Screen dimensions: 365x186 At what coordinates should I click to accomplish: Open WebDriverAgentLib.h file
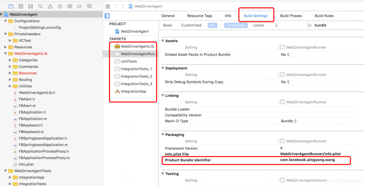(34, 93)
